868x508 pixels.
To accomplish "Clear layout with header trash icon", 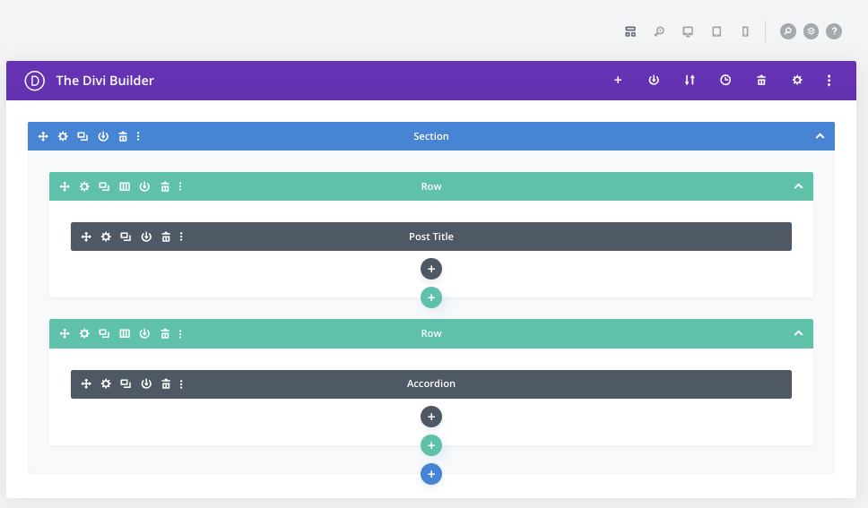I will tap(761, 81).
